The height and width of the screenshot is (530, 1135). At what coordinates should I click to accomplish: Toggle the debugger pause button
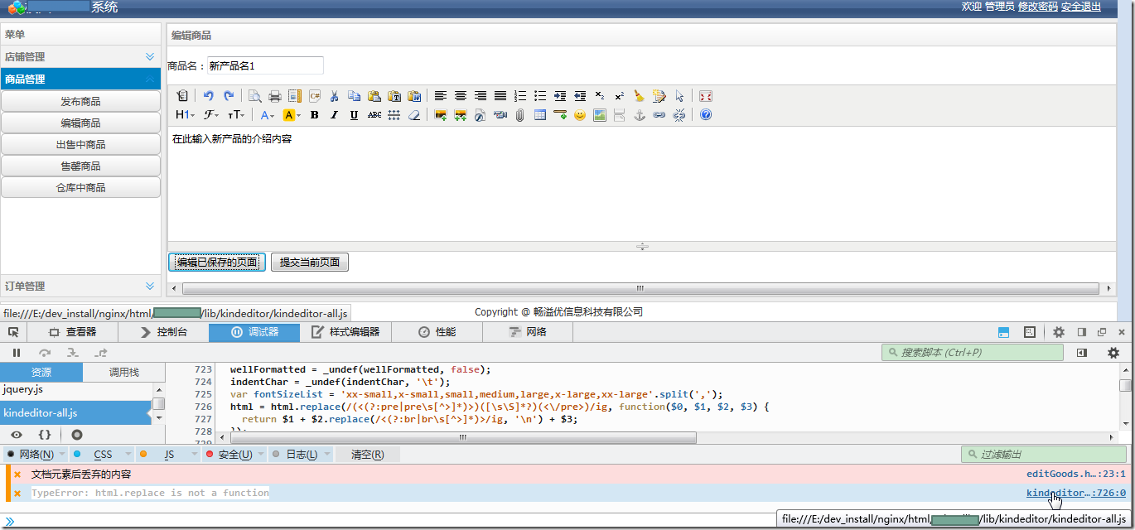[x=17, y=352]
